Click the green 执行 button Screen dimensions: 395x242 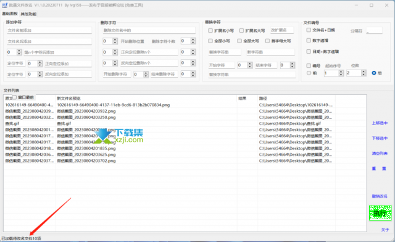(x=380, y=213)
